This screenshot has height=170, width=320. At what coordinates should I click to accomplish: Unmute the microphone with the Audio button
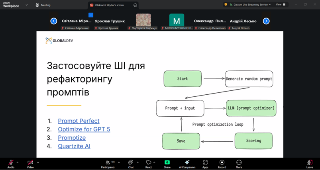[x=11, y=162]
